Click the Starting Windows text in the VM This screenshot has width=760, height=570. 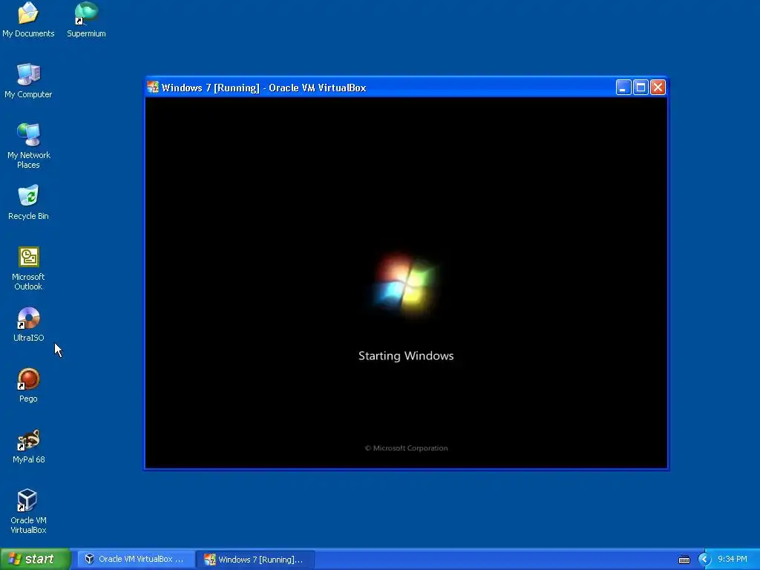(x=406, y=356)
